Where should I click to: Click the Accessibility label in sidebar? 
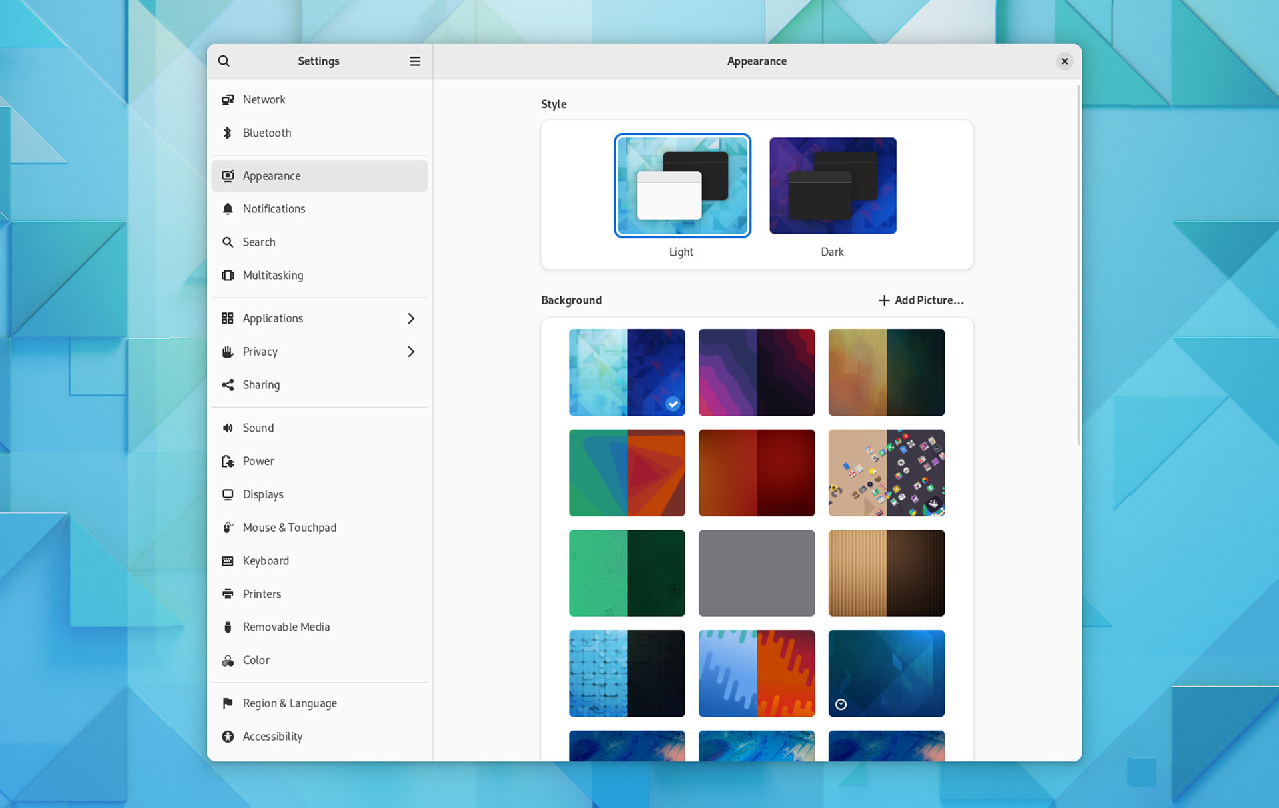click(272, 737)
